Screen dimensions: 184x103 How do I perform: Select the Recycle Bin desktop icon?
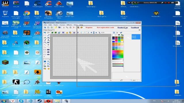5,14
